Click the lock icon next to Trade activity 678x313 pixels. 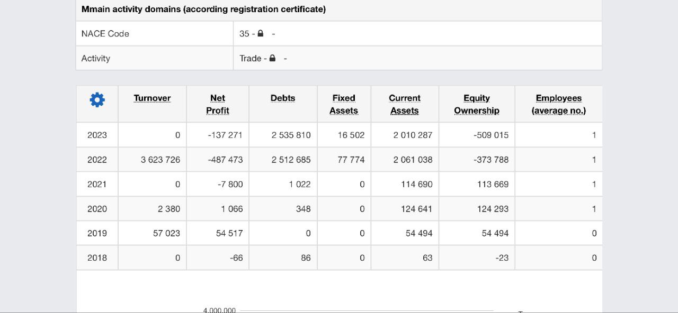click(x=272, y=58)
